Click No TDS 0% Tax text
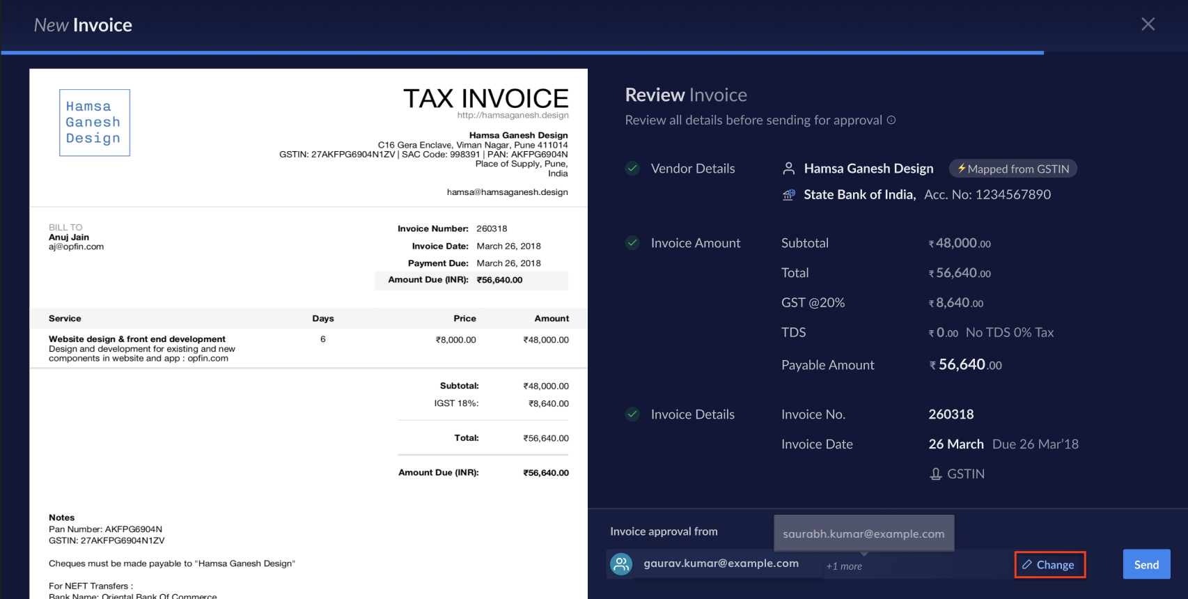Viewport: 1188px width, 599px height. [x=1010, y=332]
